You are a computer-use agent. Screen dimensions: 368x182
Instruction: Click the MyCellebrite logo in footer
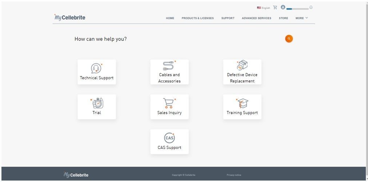click(x=76, y=175)
